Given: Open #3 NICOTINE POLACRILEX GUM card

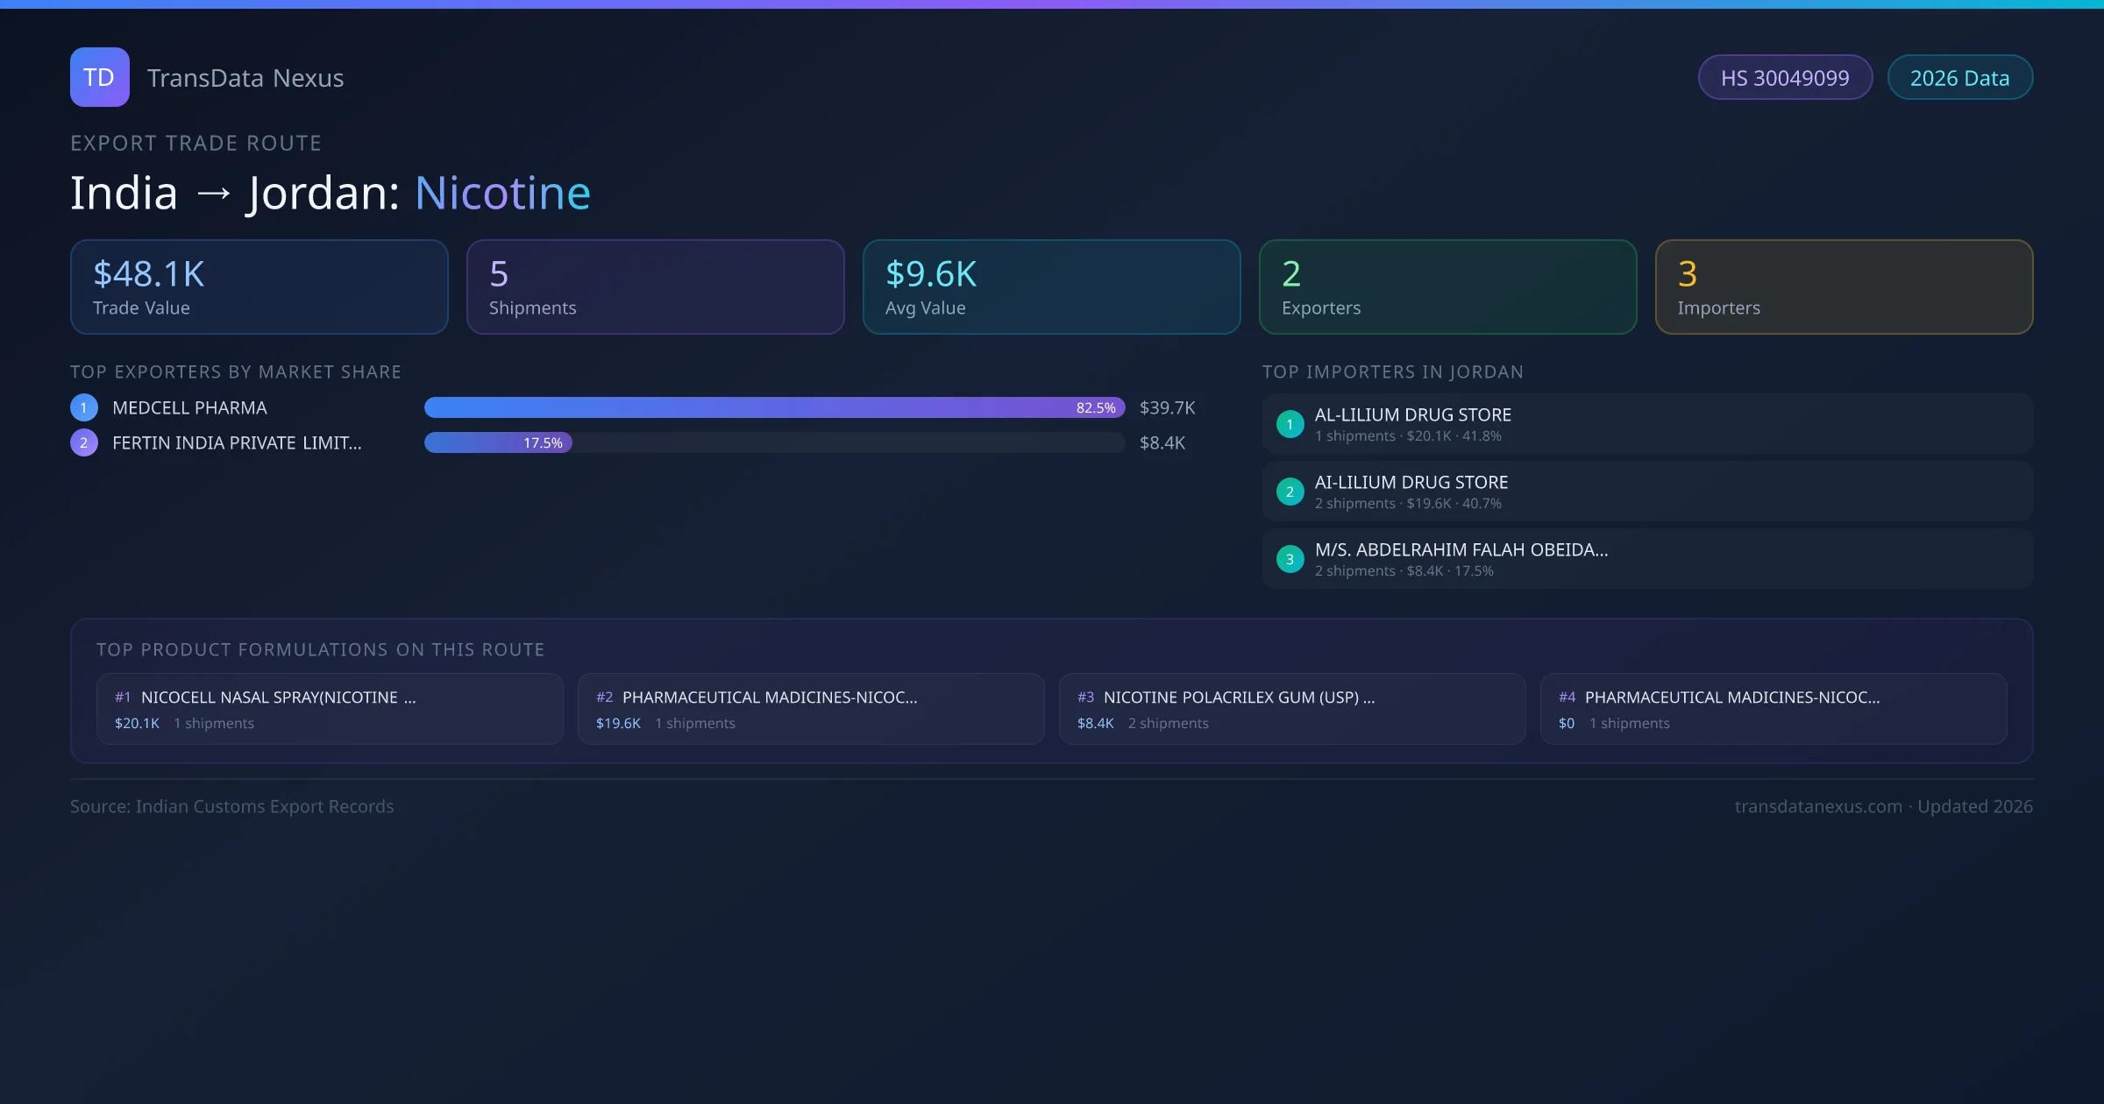Looking at the screenshot, I should pos(1291,709).
